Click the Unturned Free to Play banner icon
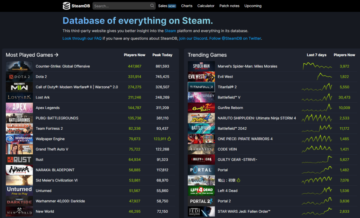This screenshot has height=218, width=360. tap(19, 190)
